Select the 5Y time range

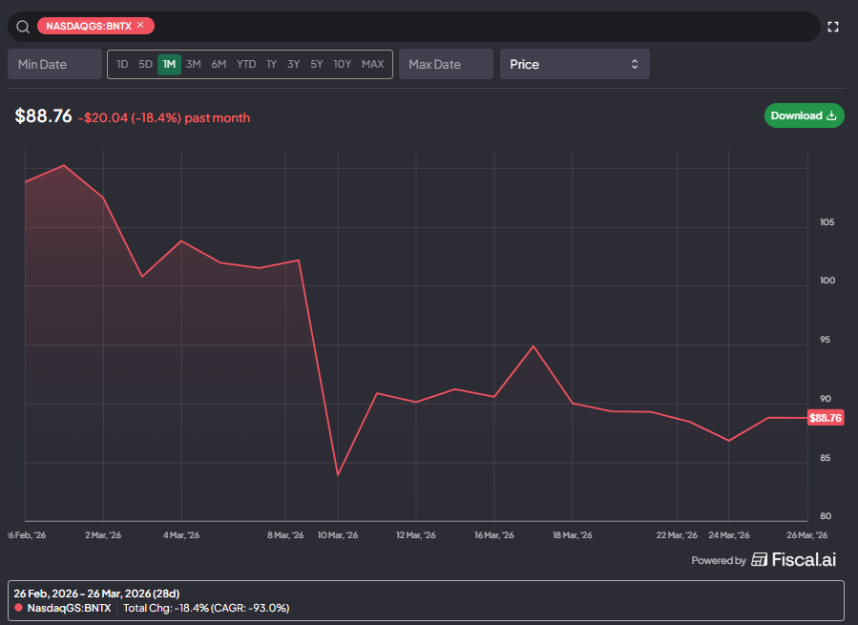pyautogui.click(x=317, y=64)
